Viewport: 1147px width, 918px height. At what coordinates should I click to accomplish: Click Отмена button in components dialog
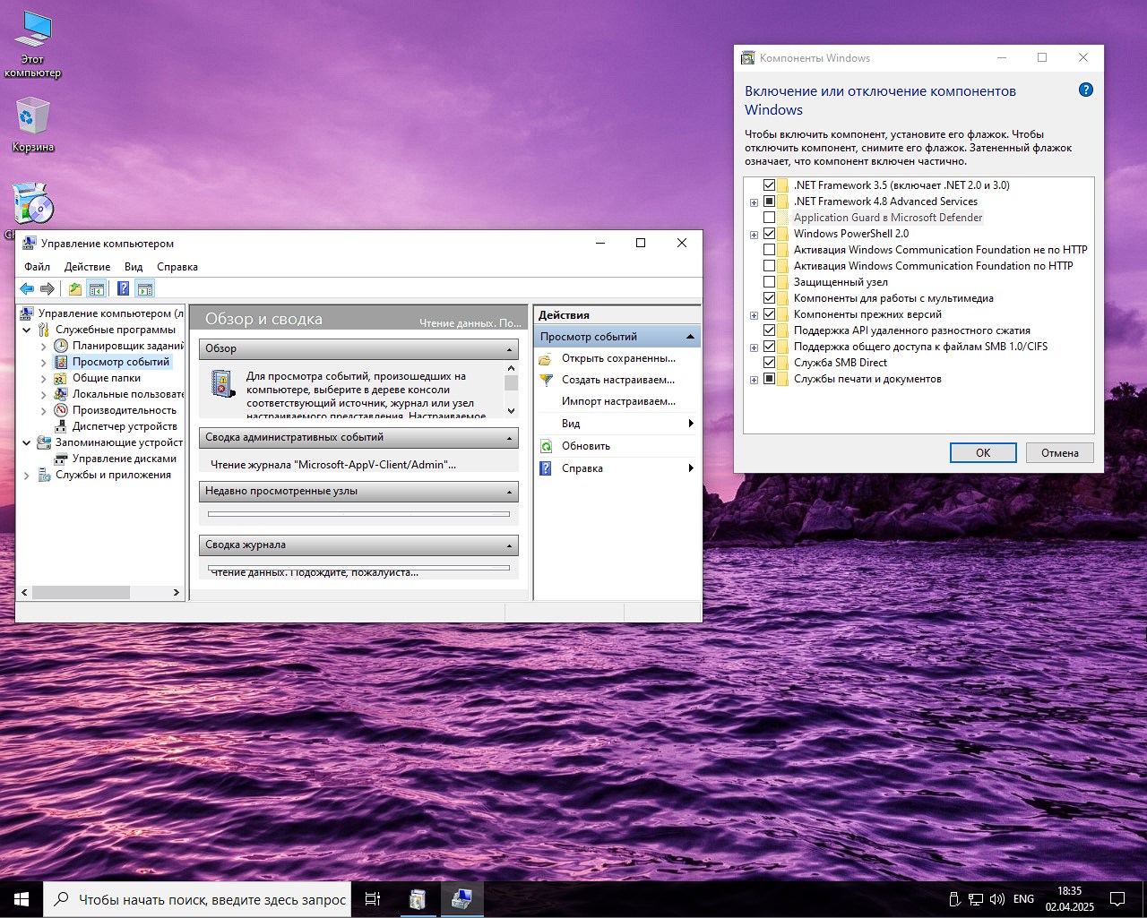pos(1059,452)
